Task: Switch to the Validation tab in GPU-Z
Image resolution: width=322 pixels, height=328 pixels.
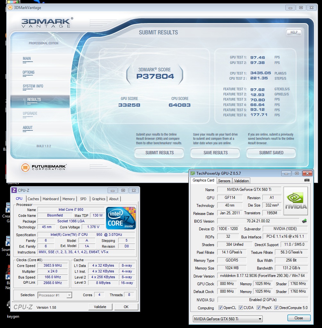Action: 241,181
